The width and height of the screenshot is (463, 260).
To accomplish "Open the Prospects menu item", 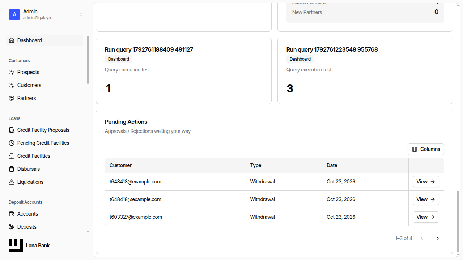I will 44,72.
